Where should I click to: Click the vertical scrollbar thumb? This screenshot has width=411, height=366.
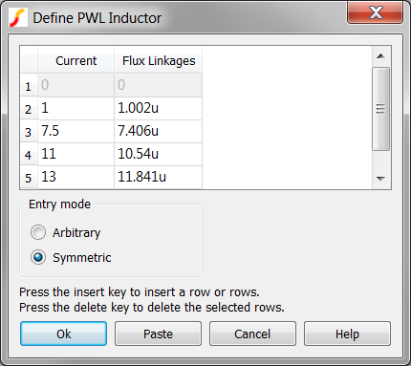380,109
